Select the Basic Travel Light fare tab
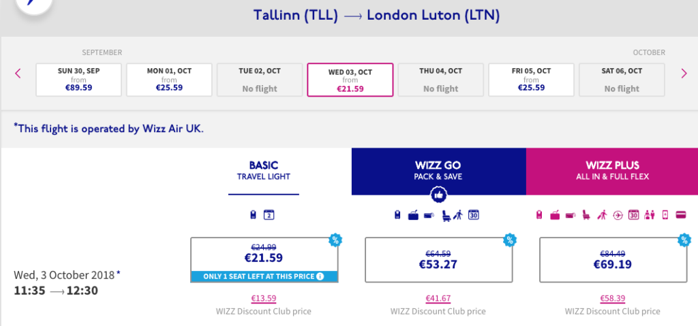Image resolution: width=698 pixels, height=326 pixels. 263,171
